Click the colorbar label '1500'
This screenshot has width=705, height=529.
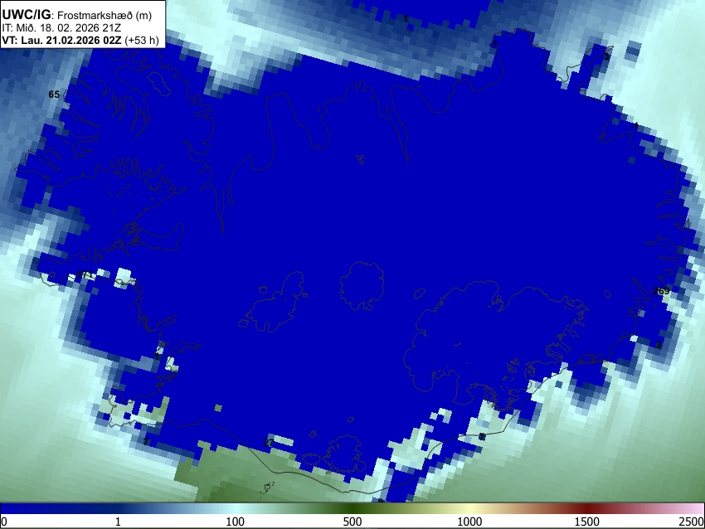(x=586, y=522)
